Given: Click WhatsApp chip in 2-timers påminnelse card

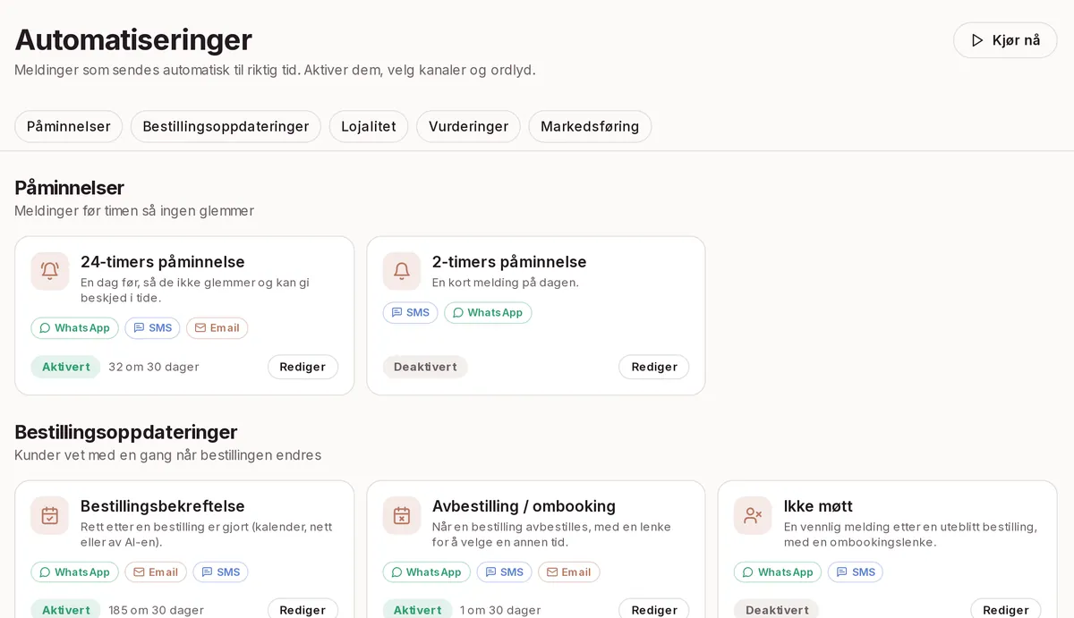Looking at the screenshot, I should click(x=488, y=313).
